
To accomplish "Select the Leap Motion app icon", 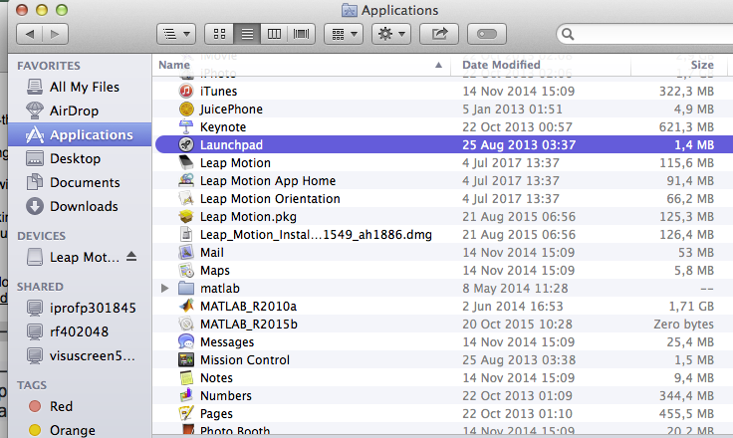I will pyautogui.click(x=186, y=162).
